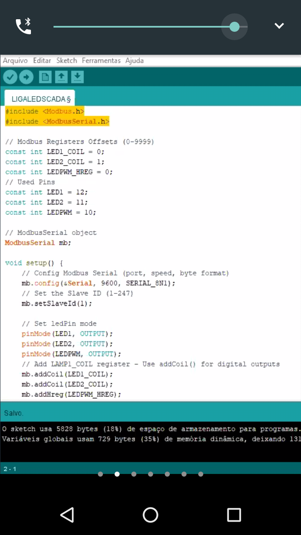Viewport: 301px width, 535px height.
Task: Click the Upload arrow icon
Action: [26, 77]
